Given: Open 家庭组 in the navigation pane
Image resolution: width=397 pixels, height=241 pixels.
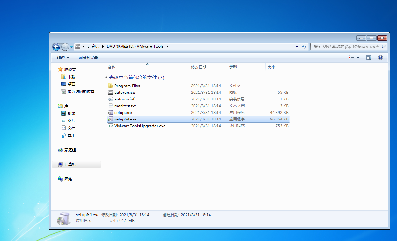Looking at the screenshot, I should pos(70,150).
